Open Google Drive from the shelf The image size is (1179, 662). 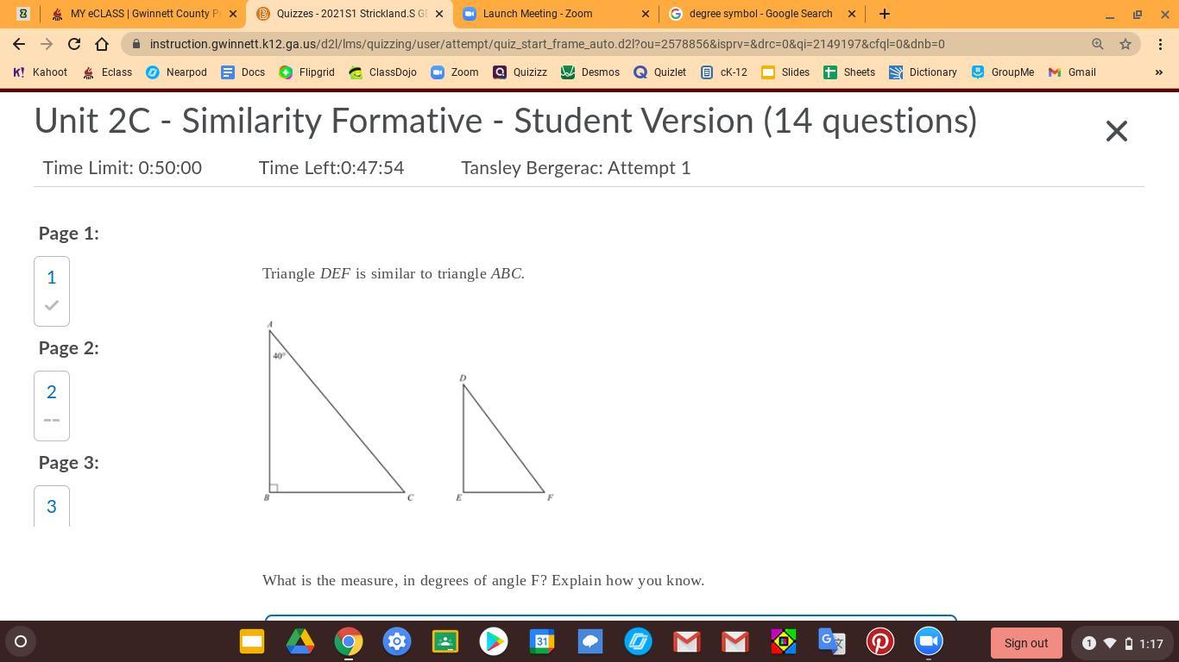pos(300,641)
